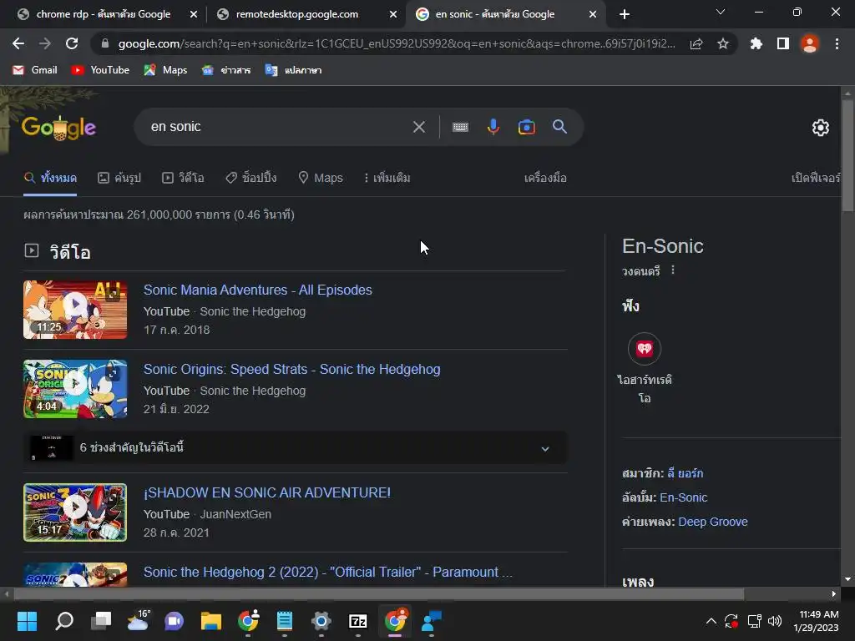855x641 pixels.
Task: Click the SafeSearch เปิดฟีเจอร์ option
Action: tap(816, 178)
